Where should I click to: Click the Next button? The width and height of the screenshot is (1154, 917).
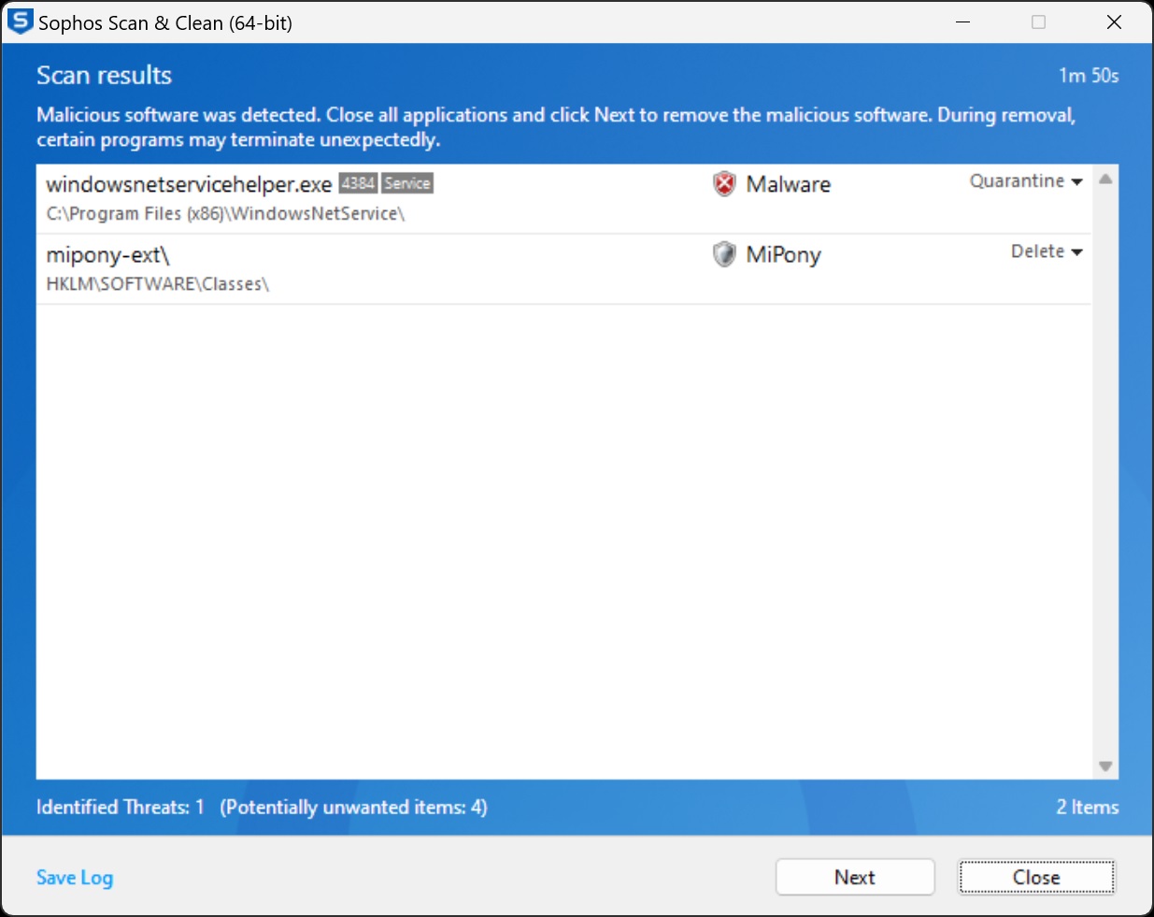pyautogui.click(x=855, y=877)
